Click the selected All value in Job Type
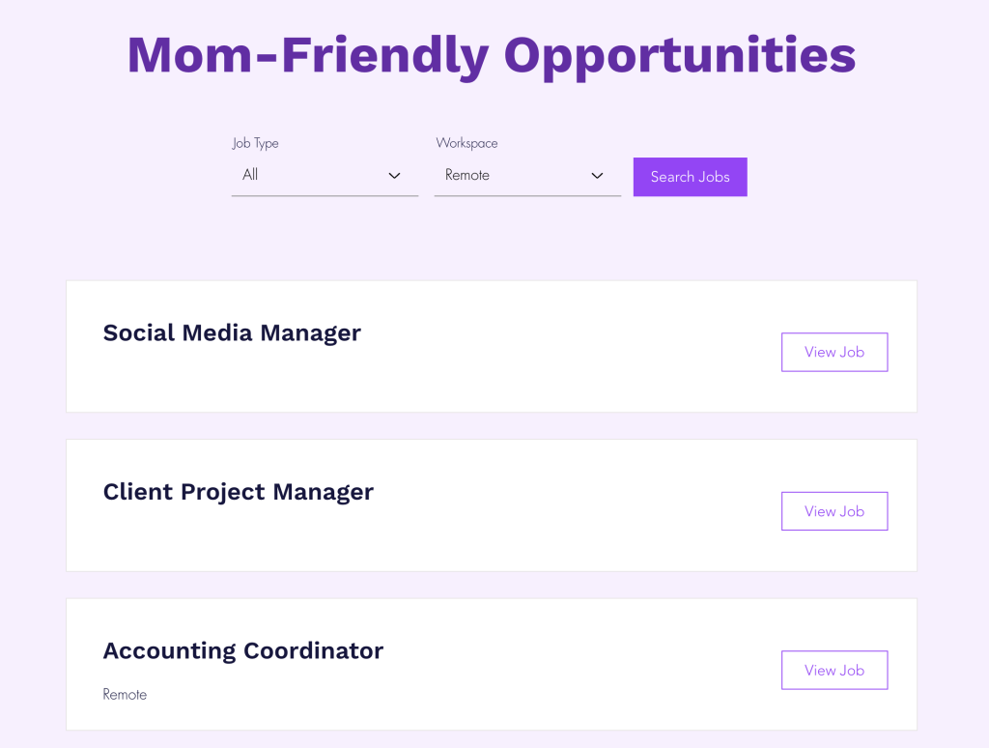989x748 pixels. point(250,175)
